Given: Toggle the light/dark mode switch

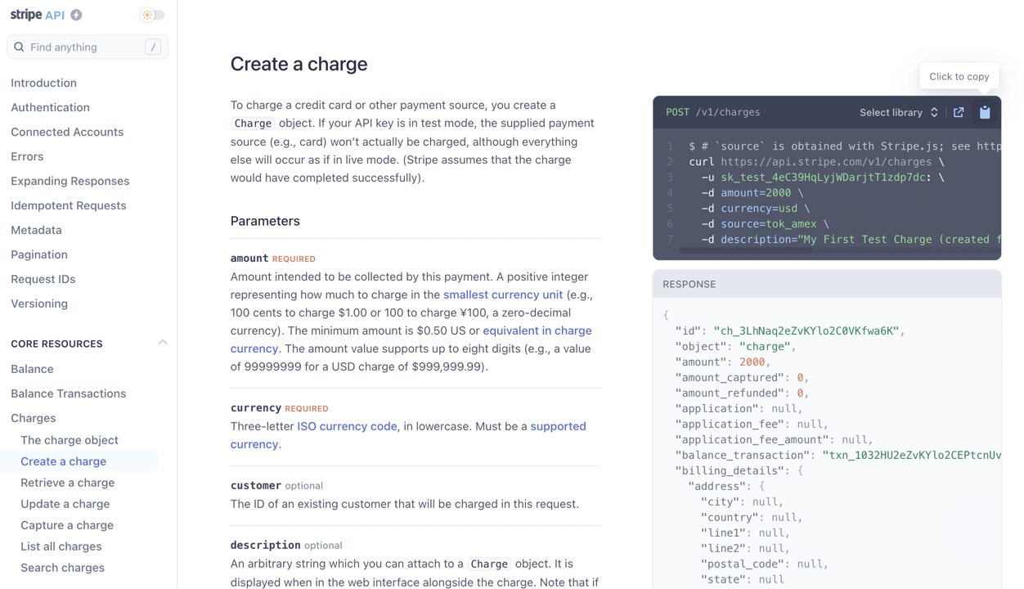Looking at the screenshot, I should (x=151, y=14).
